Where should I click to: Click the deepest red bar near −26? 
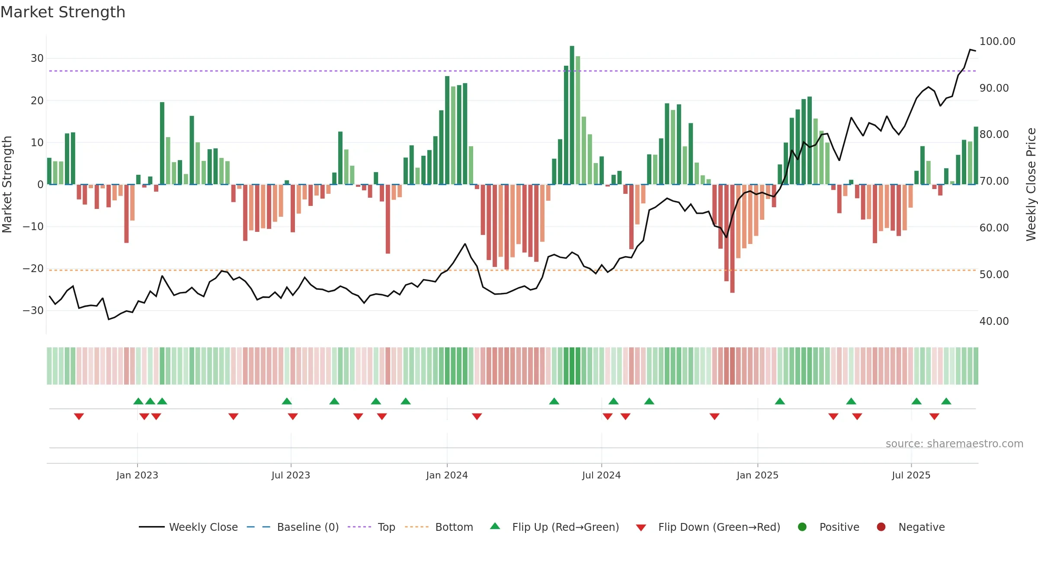tap(732, 239)
